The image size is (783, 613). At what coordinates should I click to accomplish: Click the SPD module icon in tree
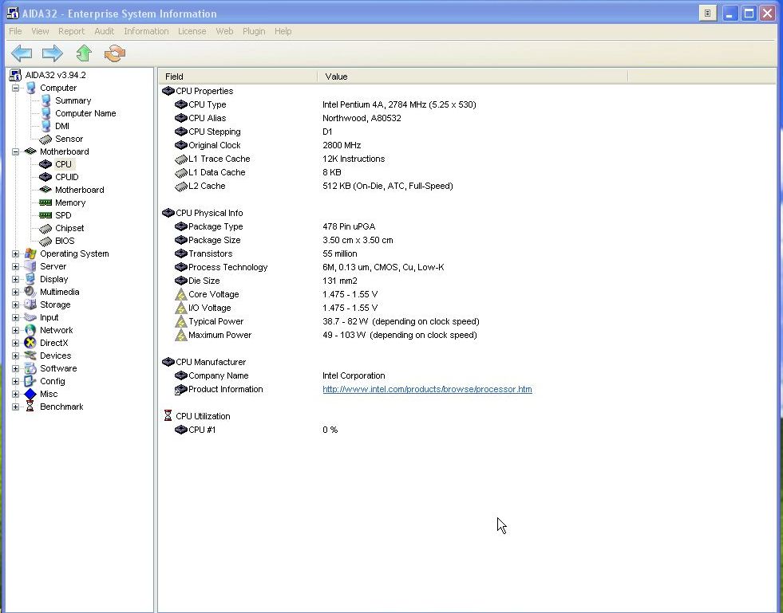tap(45, 215)
